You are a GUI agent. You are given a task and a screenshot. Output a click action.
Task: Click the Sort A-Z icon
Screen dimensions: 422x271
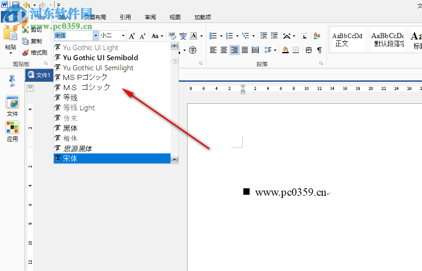[316, 35]
